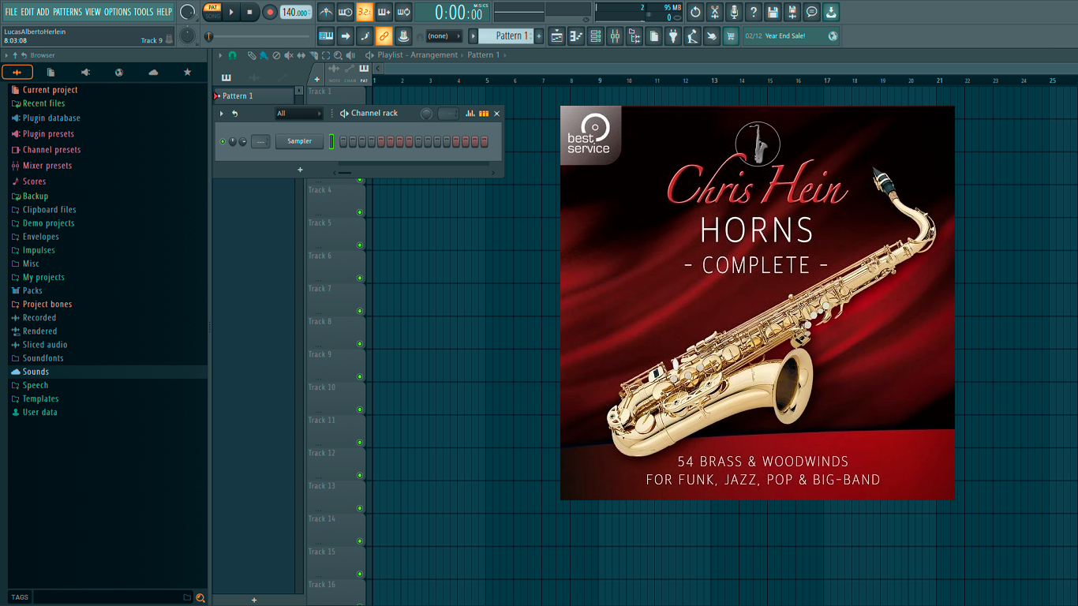
Task: Open the TOOLS menu
Action: coord(144,12)
